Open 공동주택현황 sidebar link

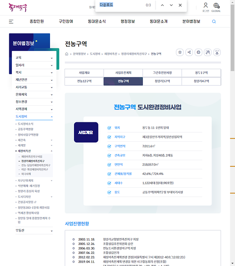click(26, 129)
